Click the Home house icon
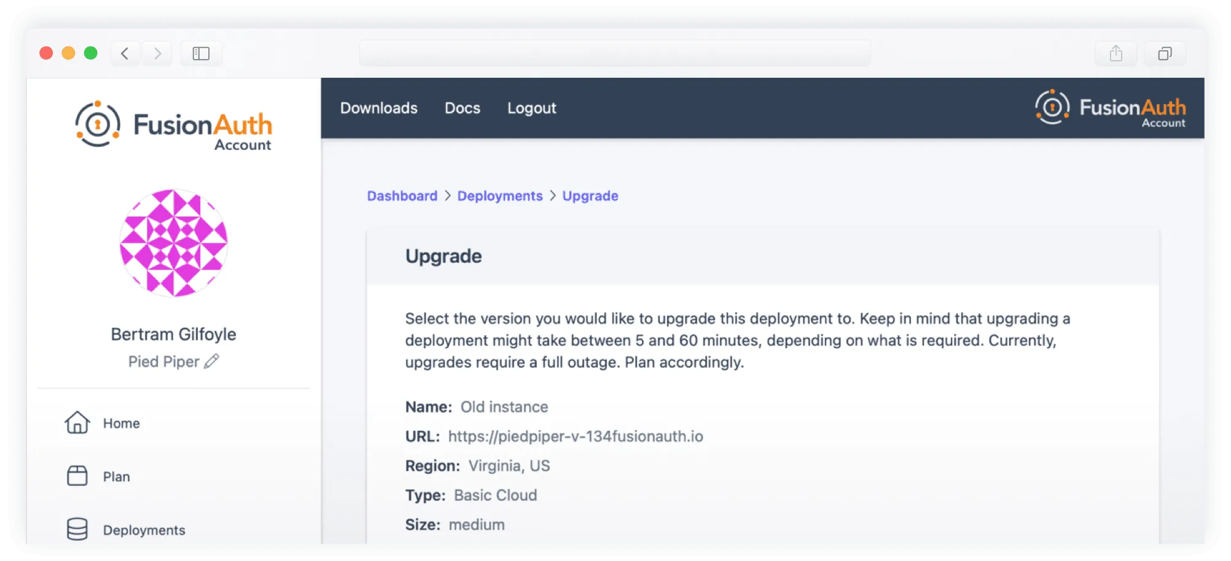This screenshot has height=561, width=1231. click(77, 423)
